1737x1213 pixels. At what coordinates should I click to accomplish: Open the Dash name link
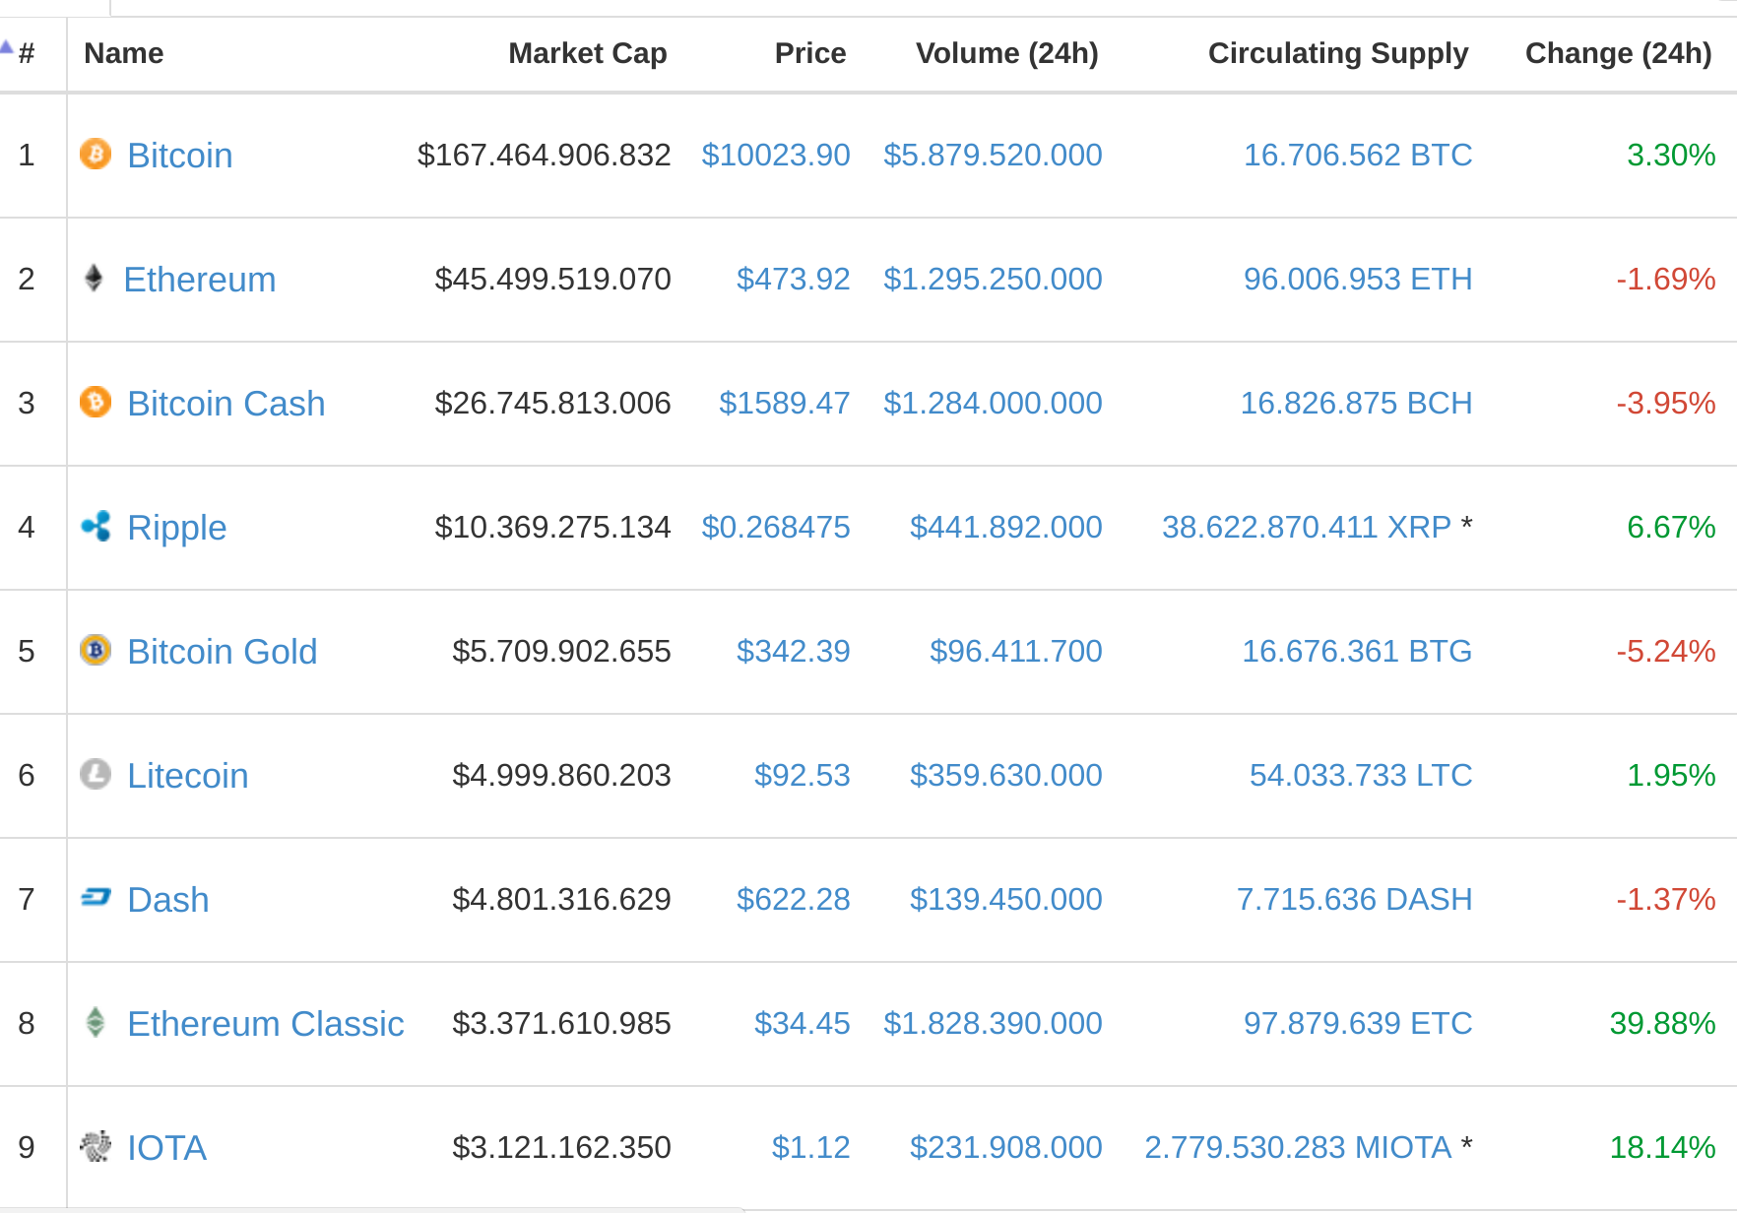(x=168, y=900)
